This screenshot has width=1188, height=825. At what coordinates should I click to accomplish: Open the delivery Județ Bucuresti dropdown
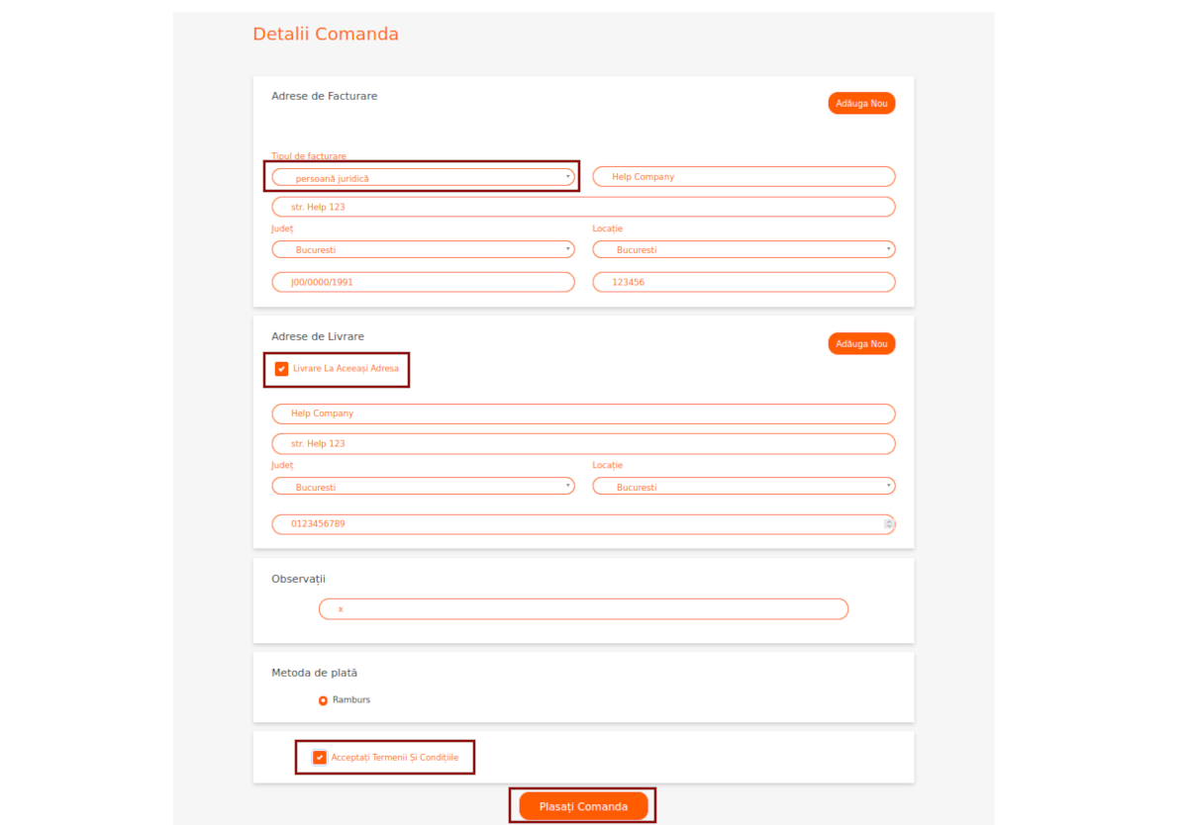click(423, 487)
